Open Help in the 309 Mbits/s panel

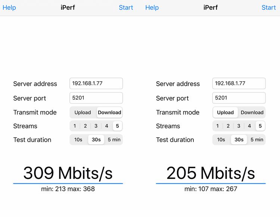9,7
